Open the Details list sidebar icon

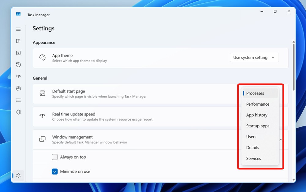(18, 100)
